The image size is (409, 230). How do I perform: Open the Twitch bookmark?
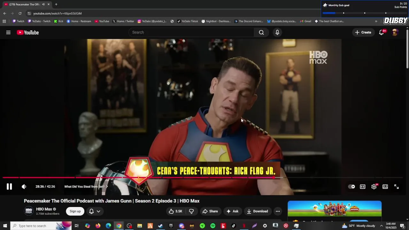[x=18, y=21]
